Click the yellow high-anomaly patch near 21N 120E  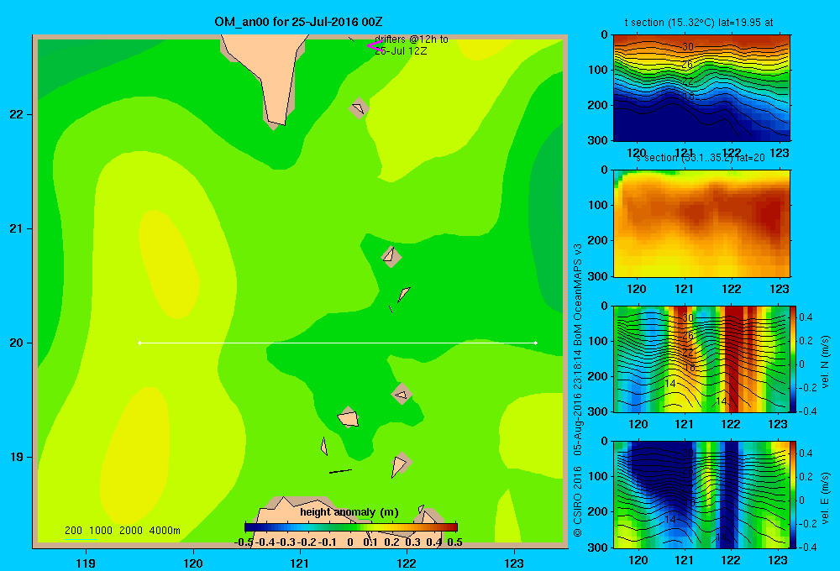(x=169, y=264)
